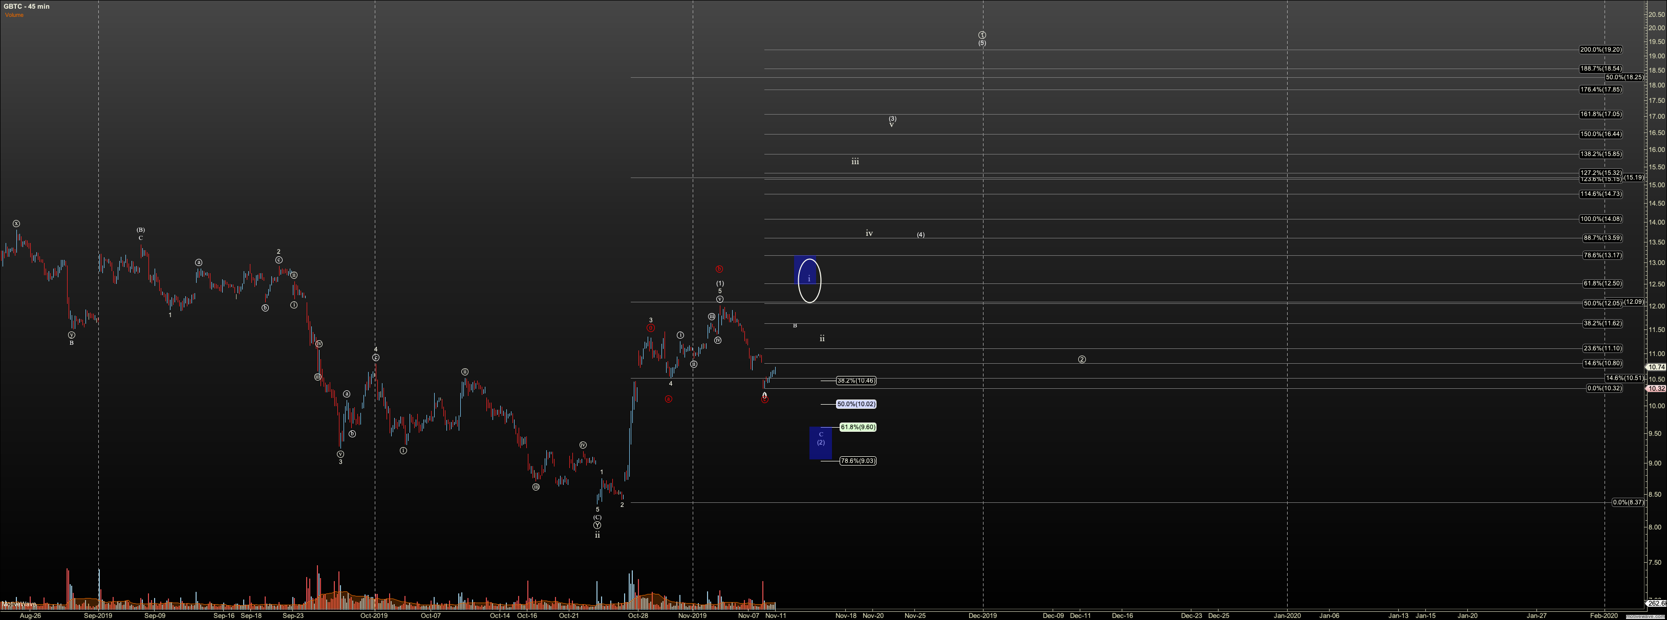This screenshot has height=620, width=1667.
Task: Select the 188.7%(18.54) extension label
Action: (x=1600, y=69)
